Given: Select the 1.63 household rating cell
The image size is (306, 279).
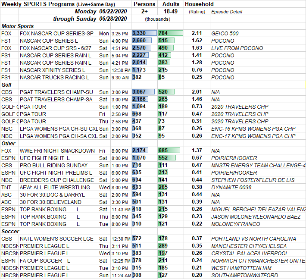Looking at the screenshot, I should coord(197,48).
